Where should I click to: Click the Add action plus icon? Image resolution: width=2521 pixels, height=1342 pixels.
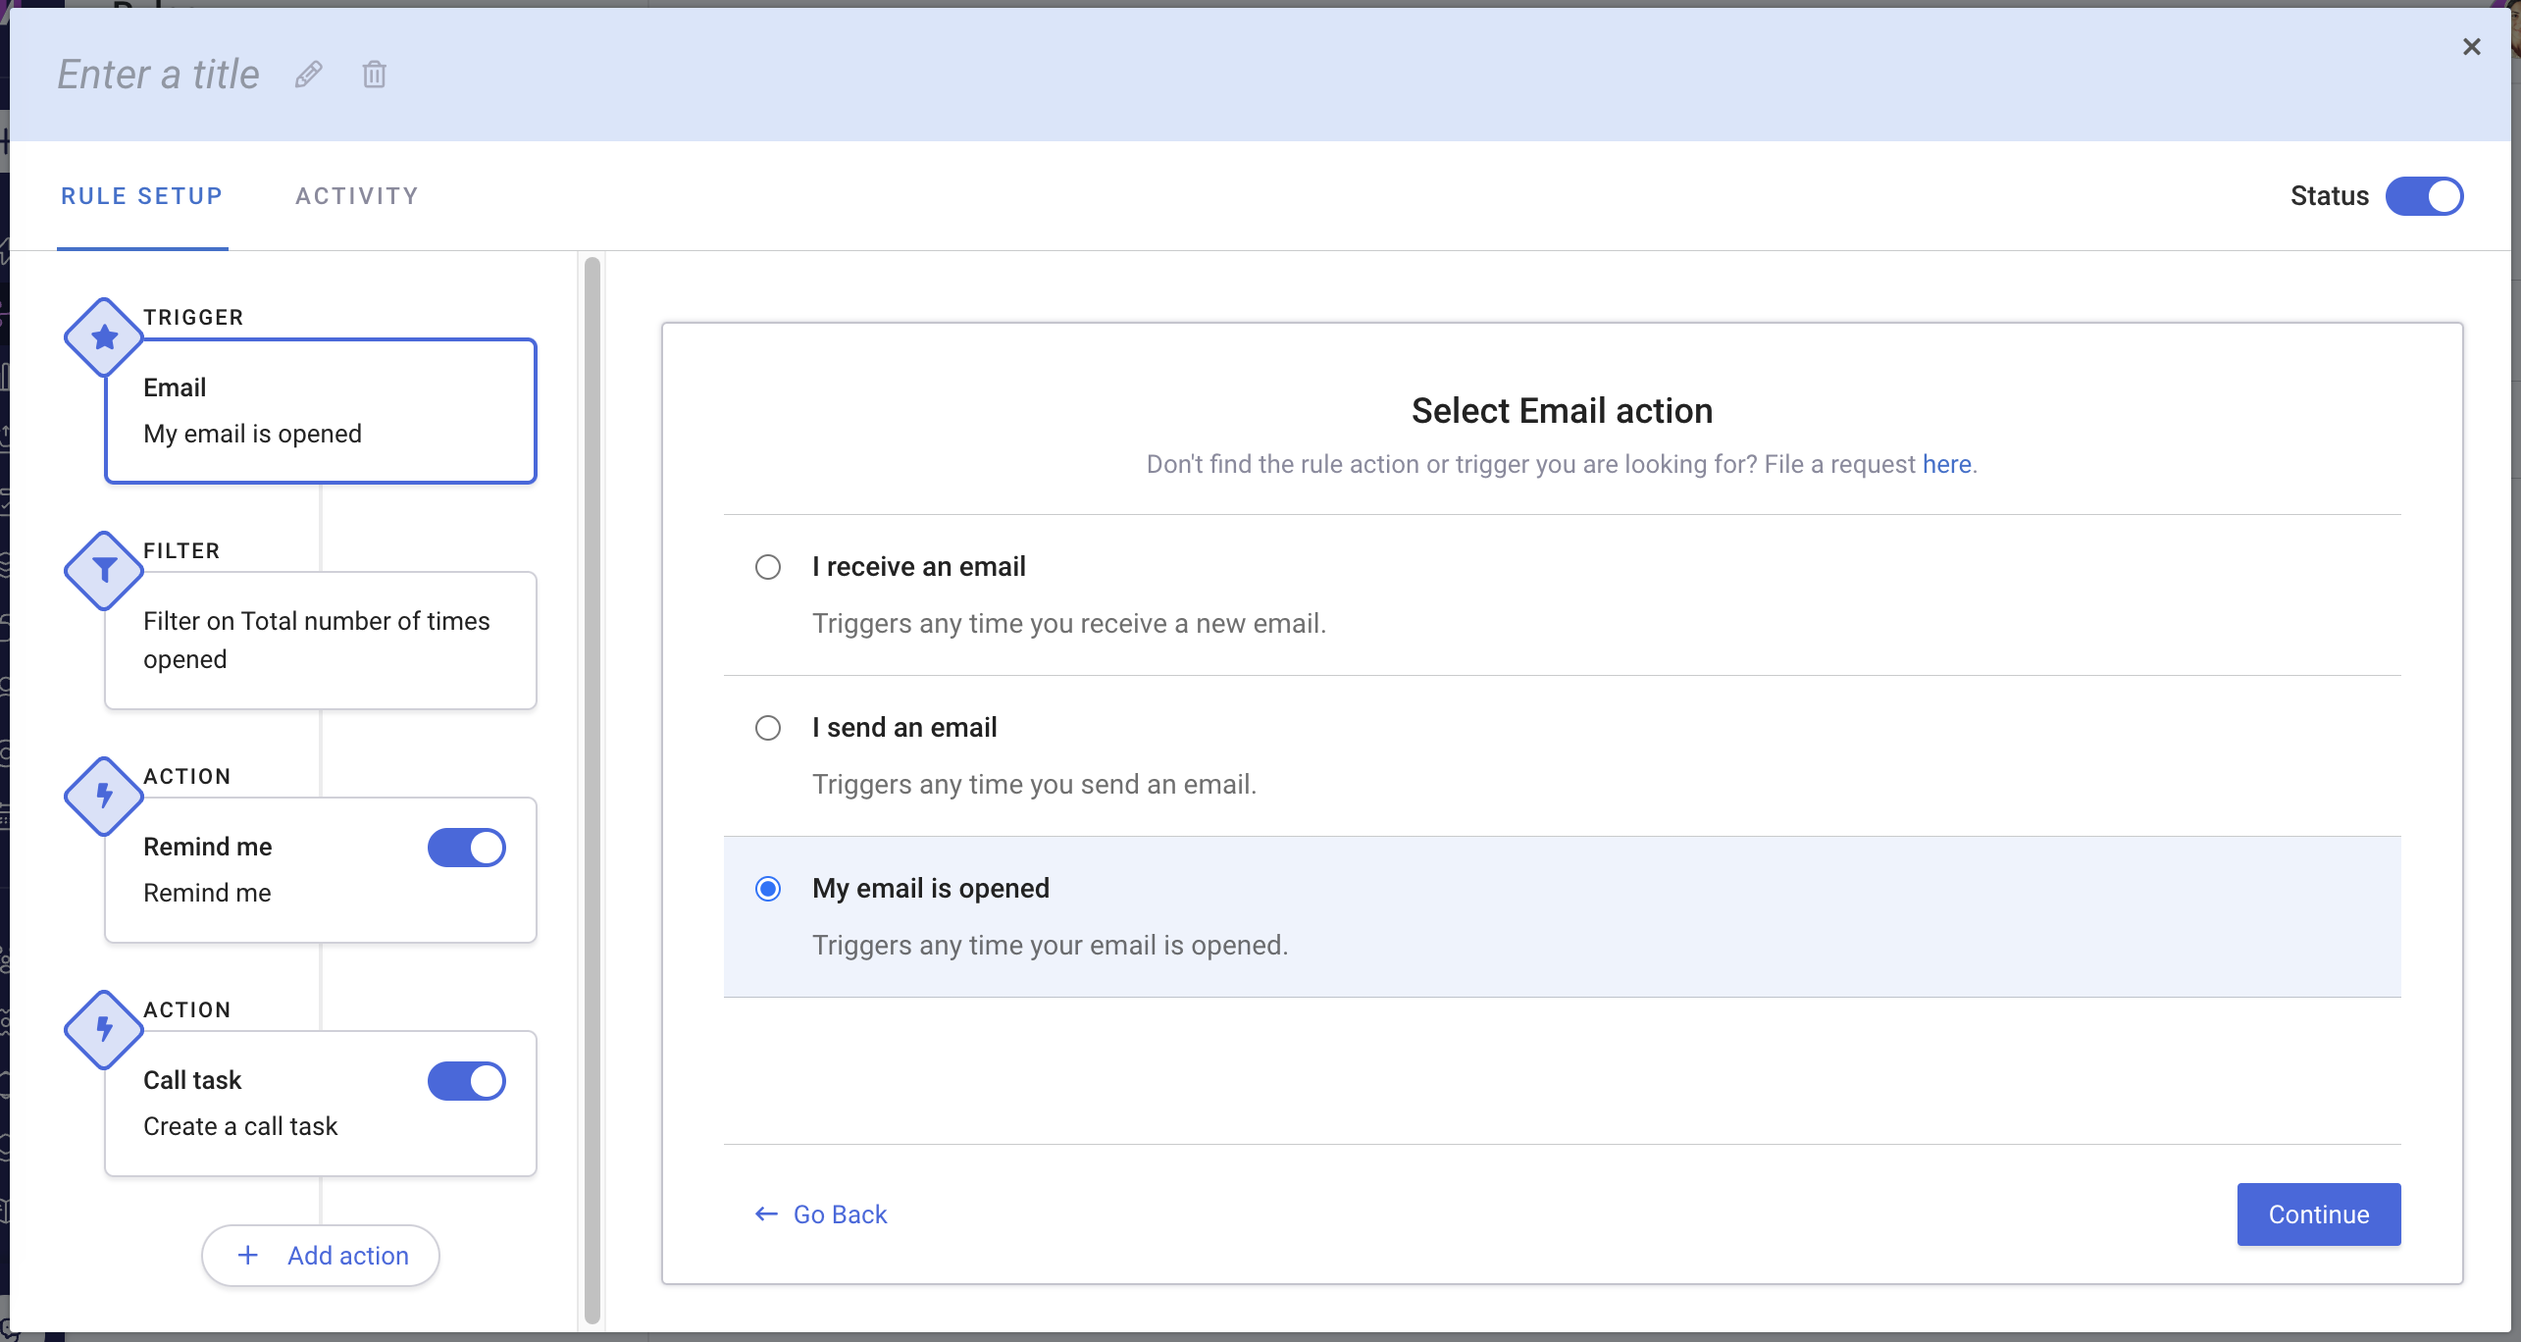click(248, 1256)
